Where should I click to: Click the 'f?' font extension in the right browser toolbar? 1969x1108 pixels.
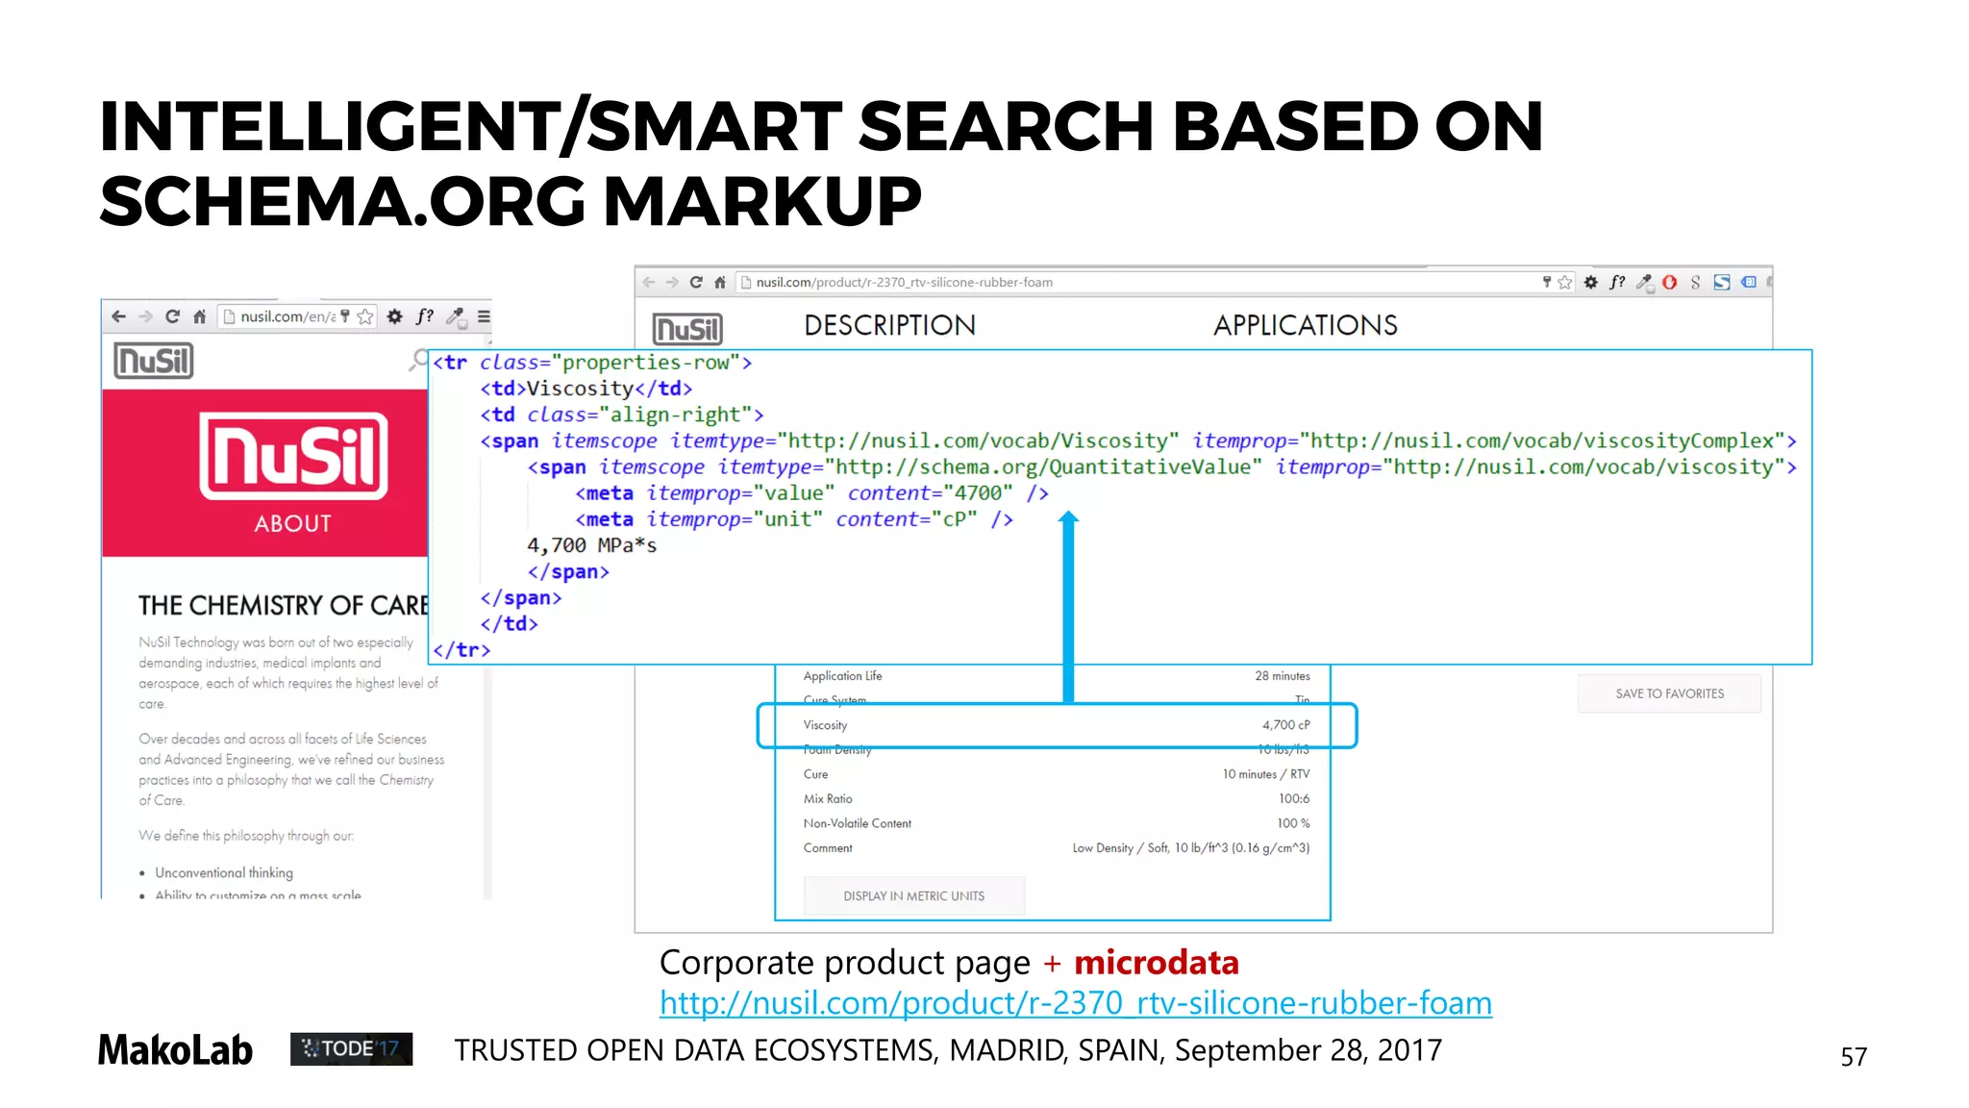point(1618,282)
